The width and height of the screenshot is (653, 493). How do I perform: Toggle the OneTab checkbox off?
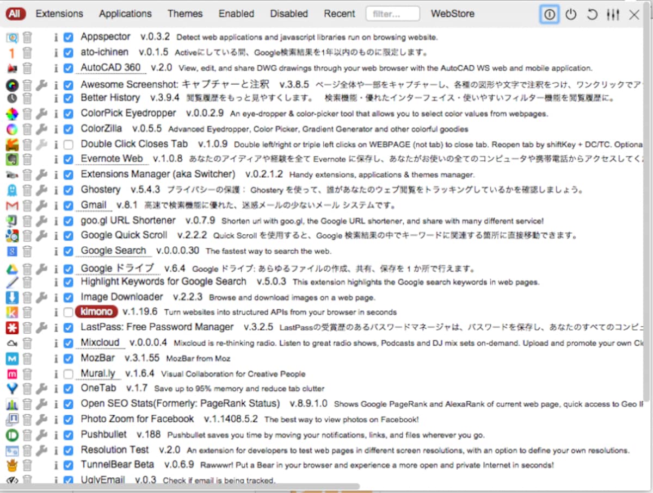(68, 389)
